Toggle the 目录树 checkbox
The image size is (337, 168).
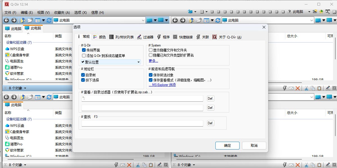[83, 75]
